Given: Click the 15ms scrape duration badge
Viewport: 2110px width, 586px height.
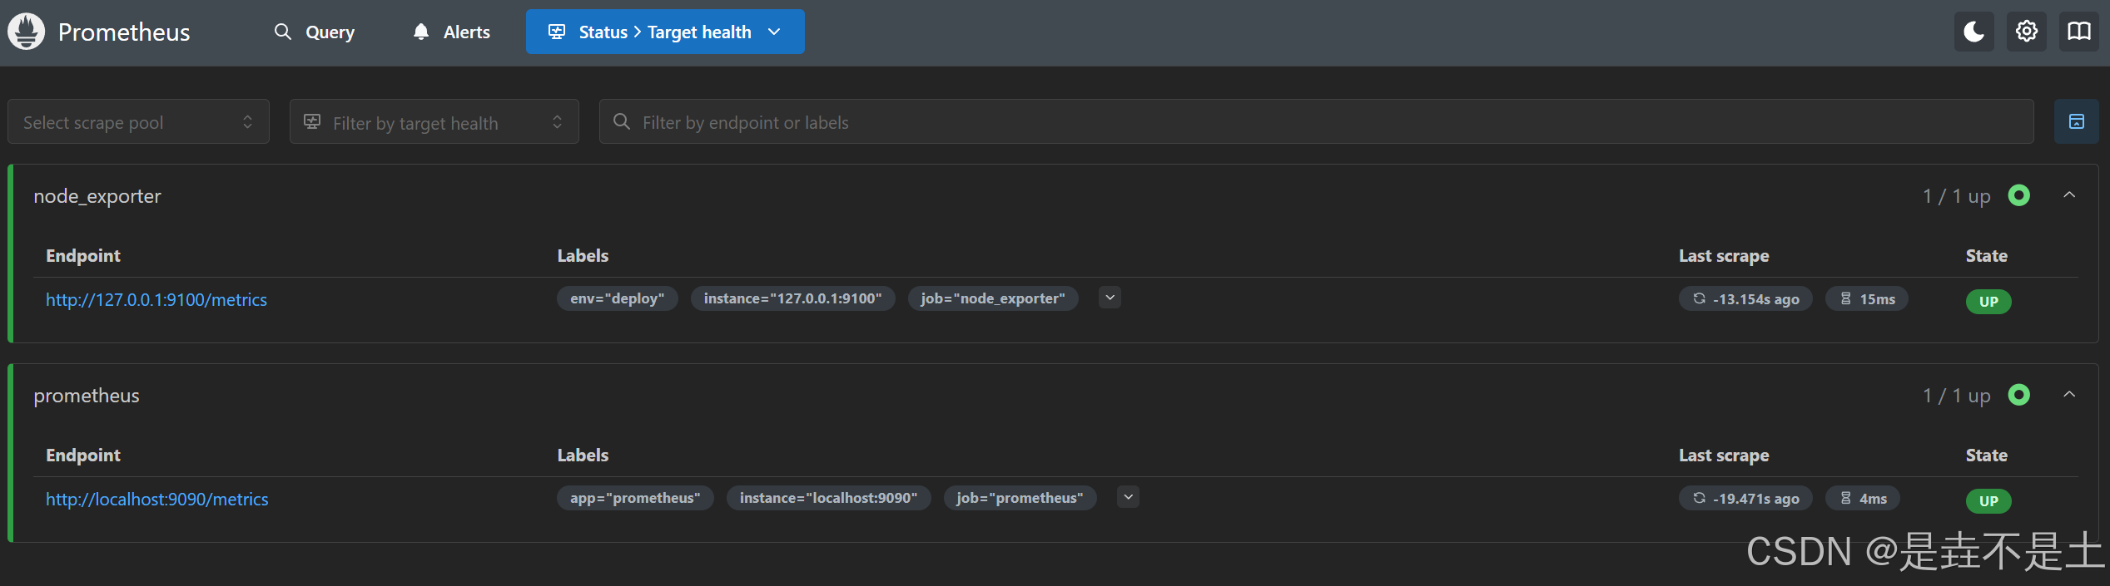Looking at the screenshot, I should pyautogui.click(x=1867, y=299).
